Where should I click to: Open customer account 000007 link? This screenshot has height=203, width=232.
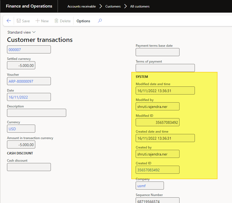click(x=15, y=50)
